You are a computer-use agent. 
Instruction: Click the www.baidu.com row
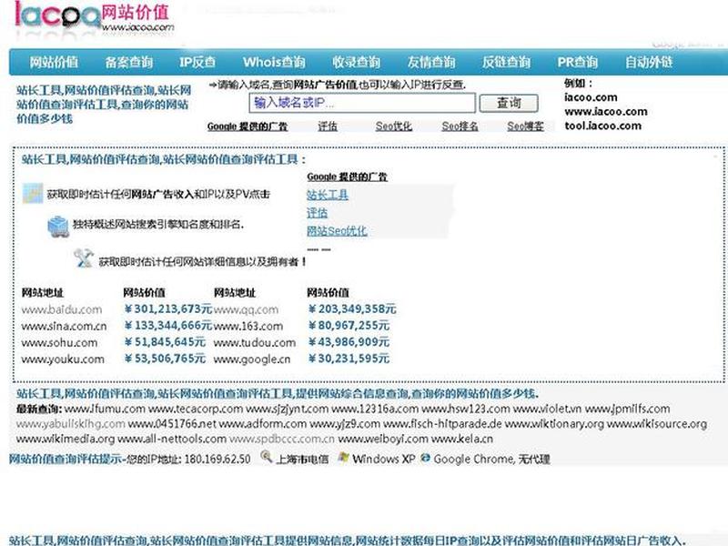pyautogui.click(x=62, y=309)
